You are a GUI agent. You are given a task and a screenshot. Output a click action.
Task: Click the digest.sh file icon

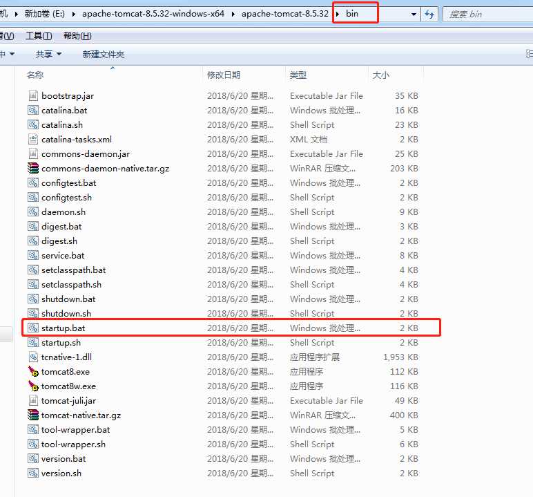33,241
